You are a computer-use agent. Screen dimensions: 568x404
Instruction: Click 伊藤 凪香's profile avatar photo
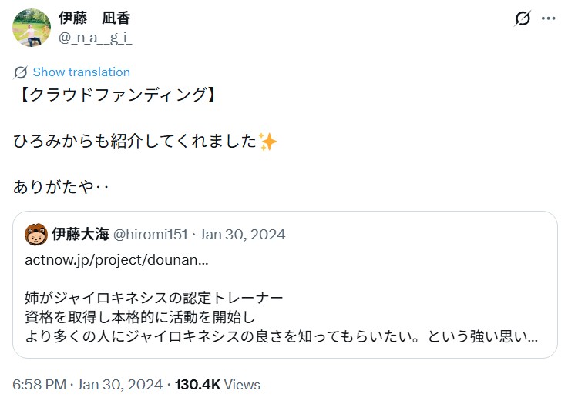pyautogui.click(x=32, y=28)
